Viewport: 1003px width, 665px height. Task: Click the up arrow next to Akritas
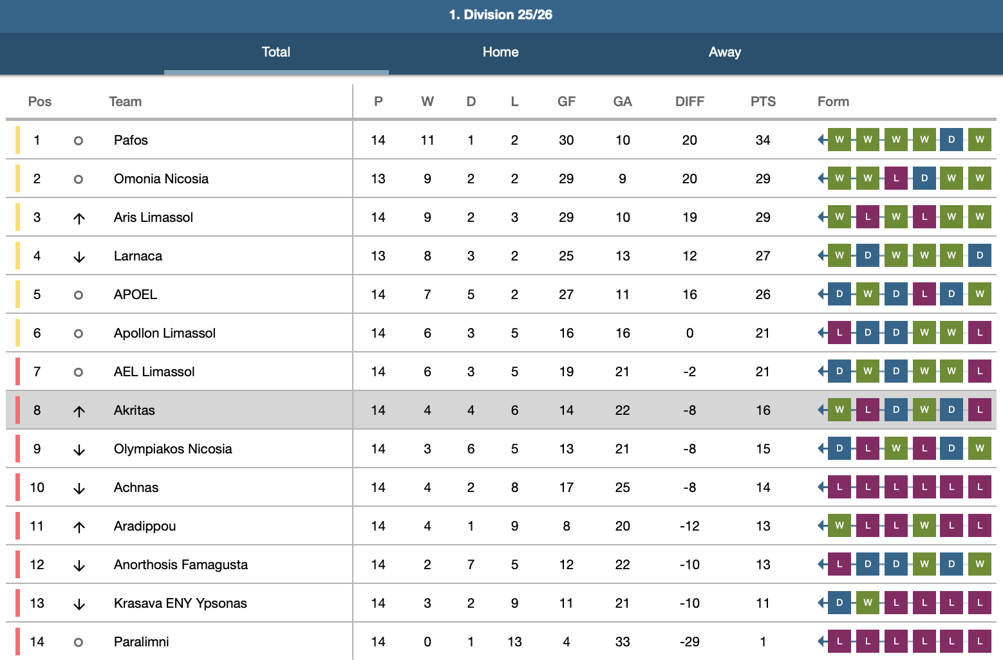79,411
